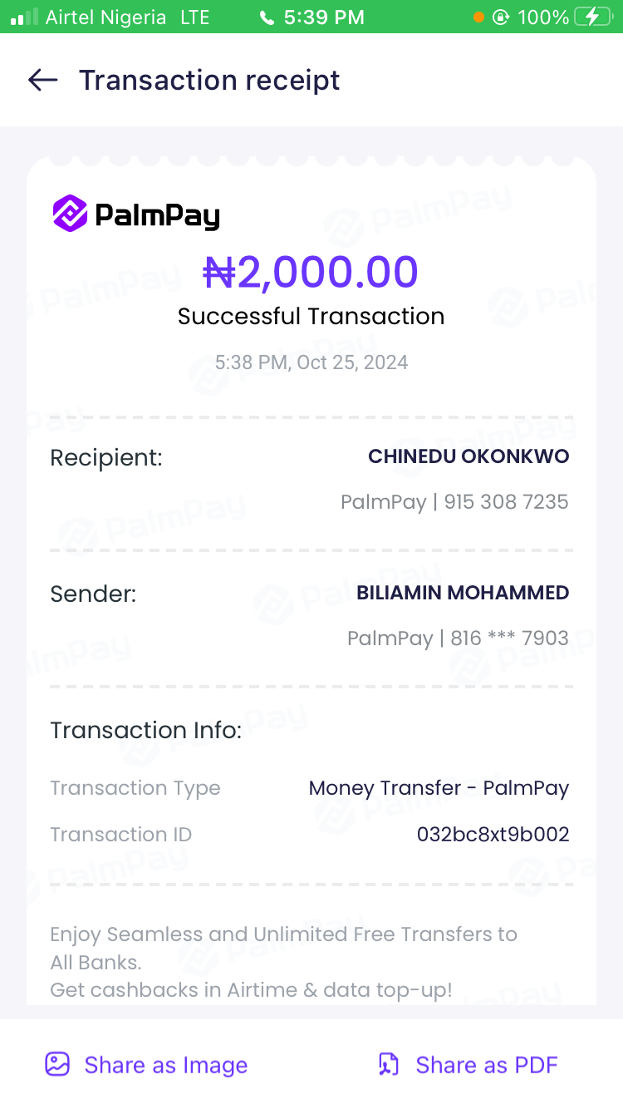Tap the orientation lock status icon
Screen dimensions: 623x1109
[x=500, y=17]
